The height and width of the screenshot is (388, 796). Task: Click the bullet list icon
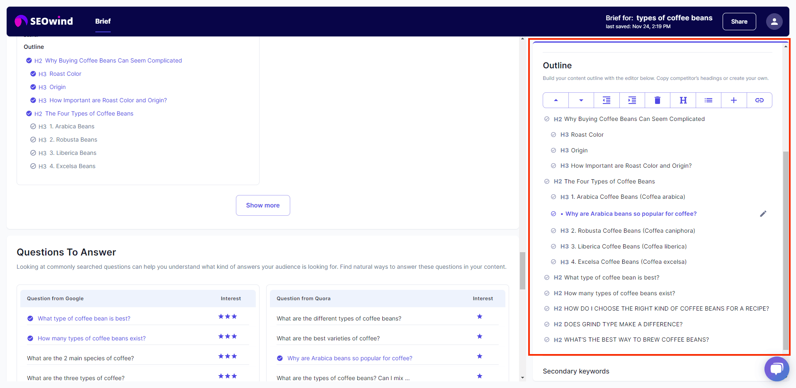708,100
